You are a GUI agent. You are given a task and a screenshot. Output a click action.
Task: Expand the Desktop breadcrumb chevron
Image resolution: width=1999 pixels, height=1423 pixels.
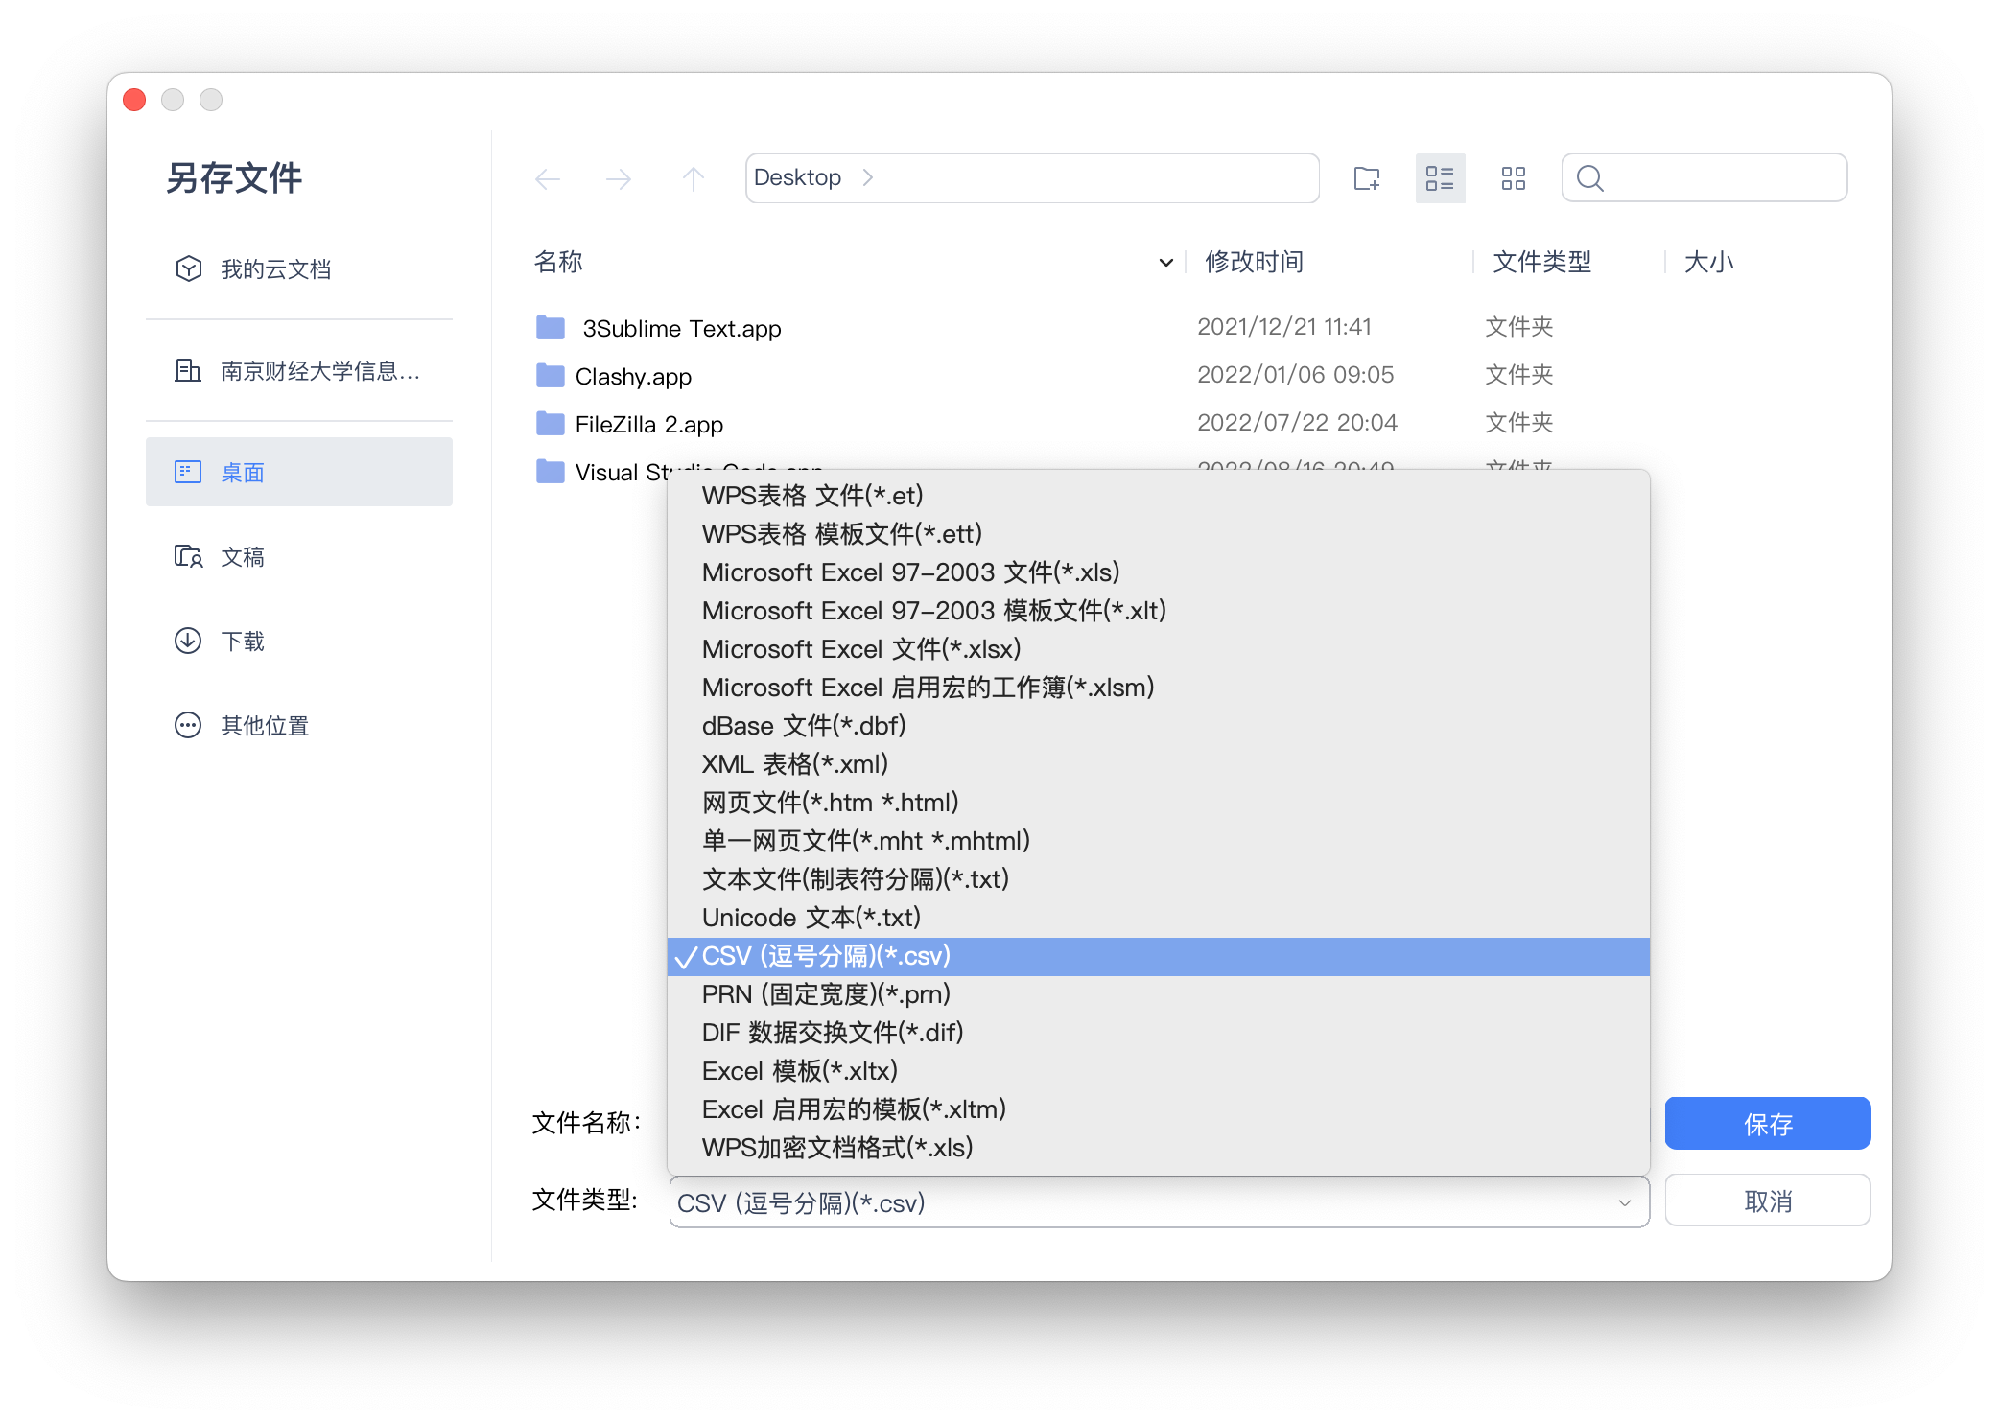[867, 178]
